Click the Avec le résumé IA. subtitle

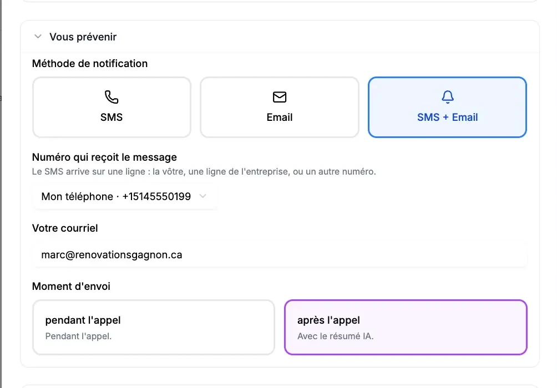[x=335, y=336]
